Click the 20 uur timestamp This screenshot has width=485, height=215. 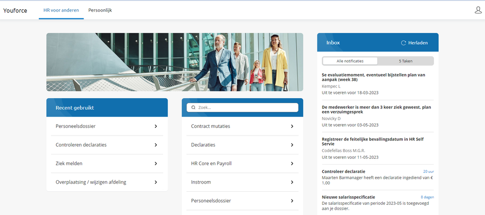pos(428,171)
